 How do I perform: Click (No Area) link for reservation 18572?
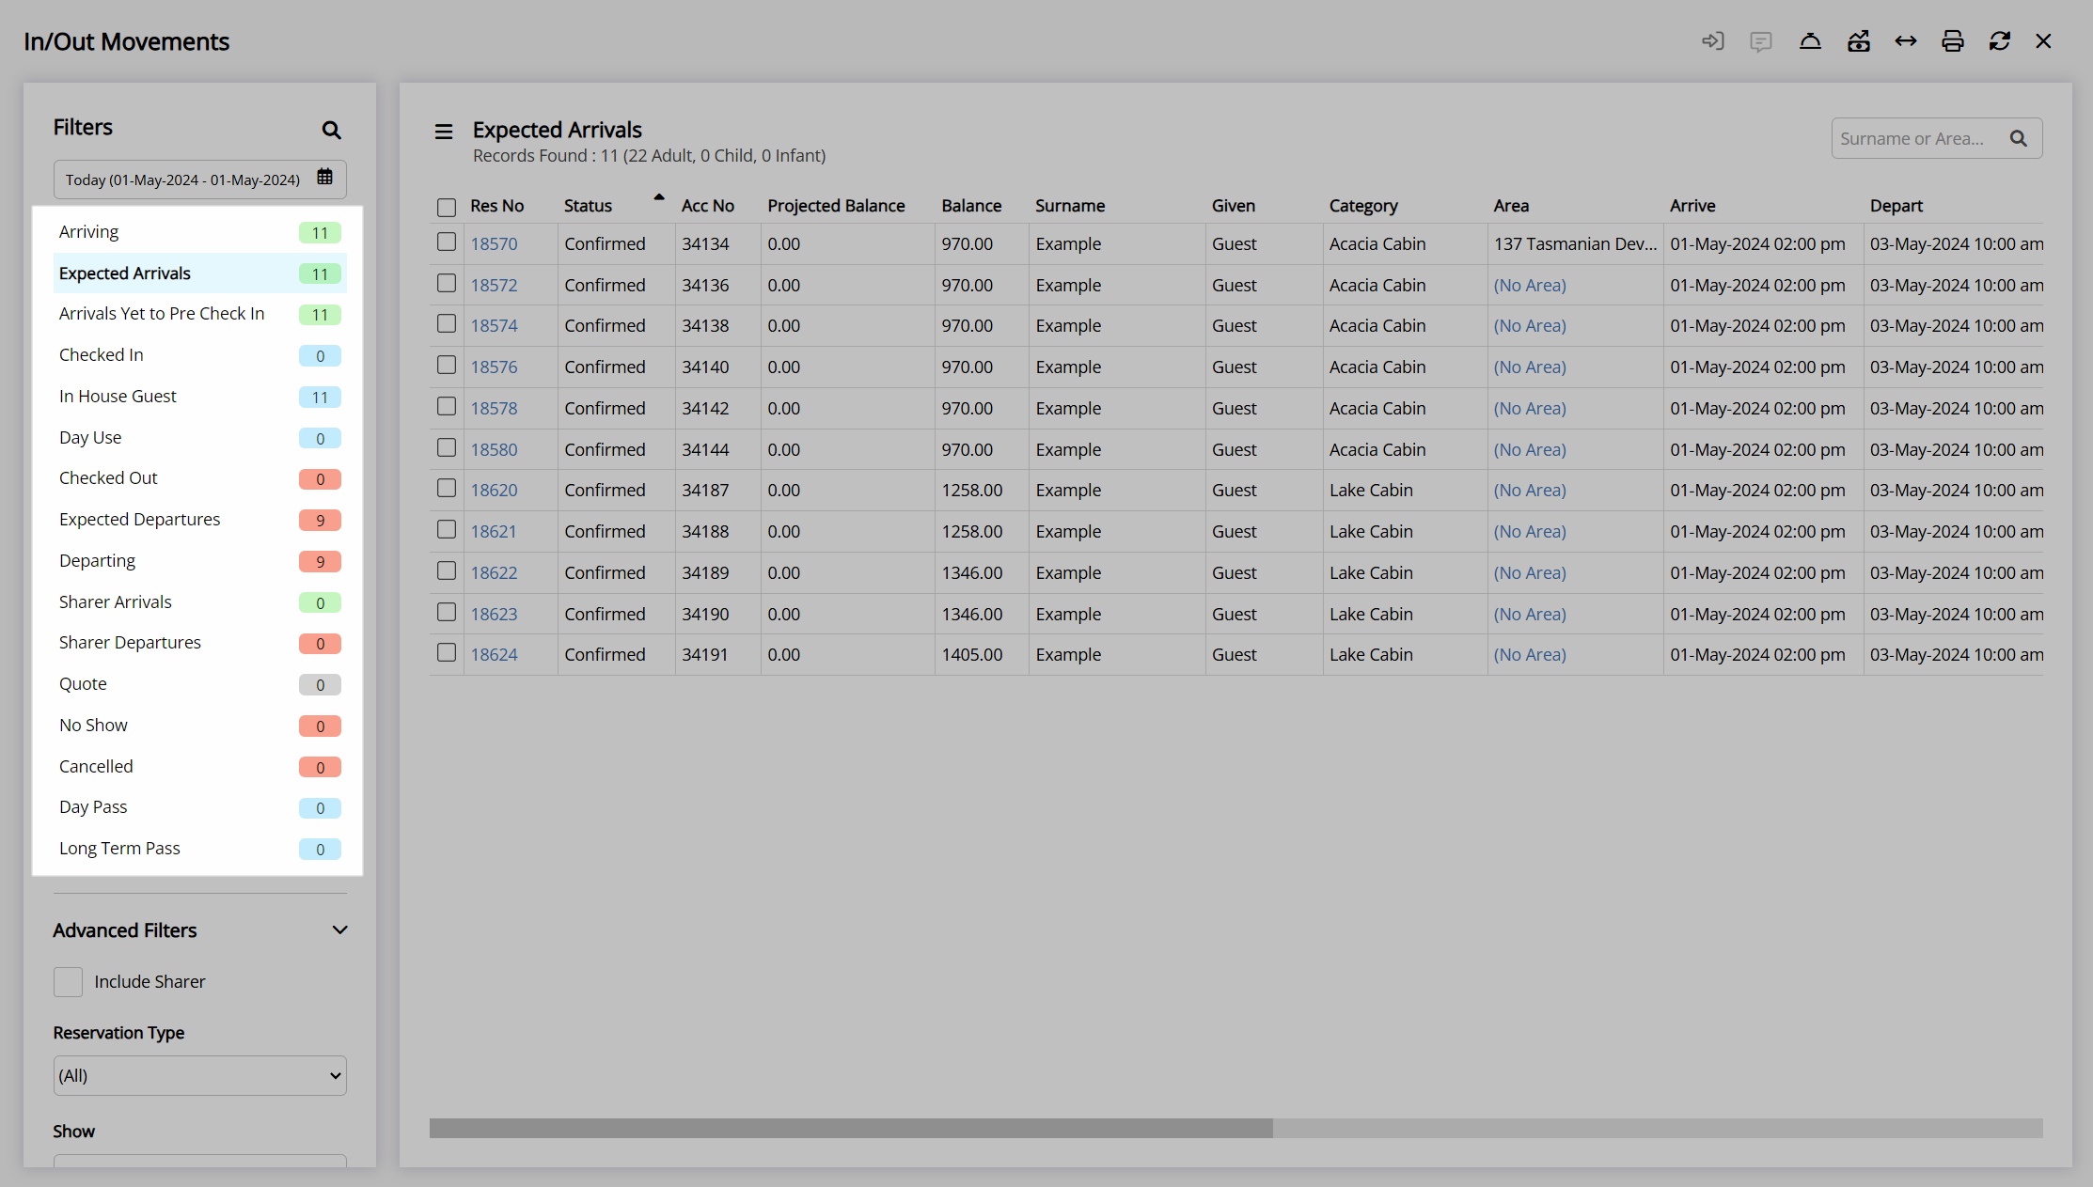1530,285
